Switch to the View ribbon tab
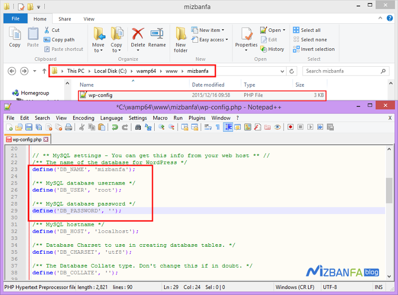The width and height of the screenshot is (398, 295). click(89, 19)
